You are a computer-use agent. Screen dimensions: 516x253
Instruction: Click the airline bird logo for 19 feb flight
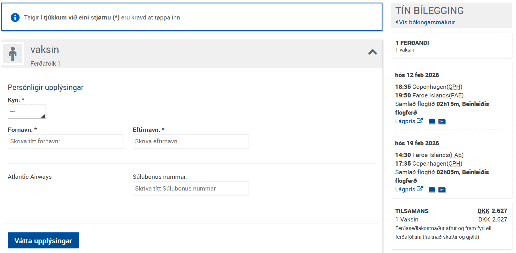pyautogui.click(x=442, y=190)
